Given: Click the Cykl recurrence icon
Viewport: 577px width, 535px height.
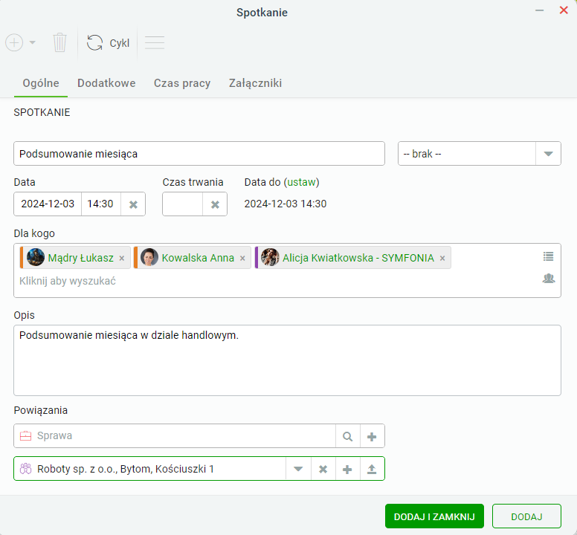Looking at the screenshot, I should pyautogui.click(x=94, y=42).
